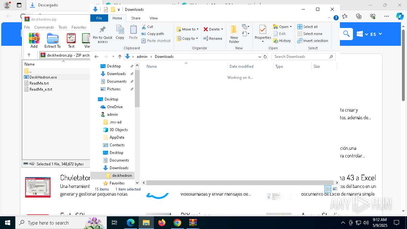Click Invert selection
The height and width of the screenshot is (229, 407).
[313, 41]
